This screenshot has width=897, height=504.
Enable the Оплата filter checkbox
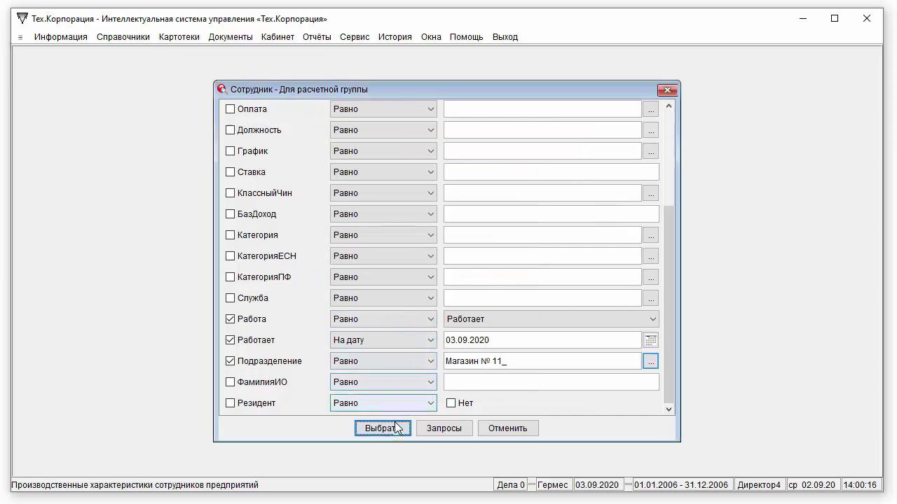pyautogui.click(x=230, y=109)
